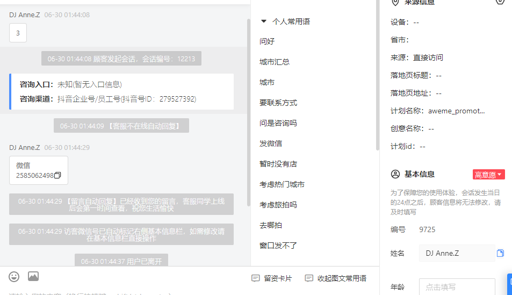Click the 留资卡片 card icon
This screenshot has height=295, width=512.
click(255, 278)
